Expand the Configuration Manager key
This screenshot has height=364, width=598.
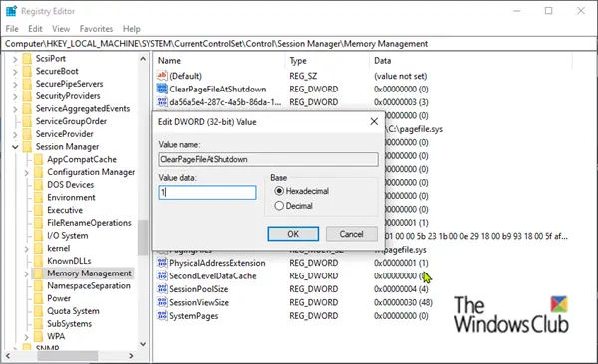(x=26, y=172)
